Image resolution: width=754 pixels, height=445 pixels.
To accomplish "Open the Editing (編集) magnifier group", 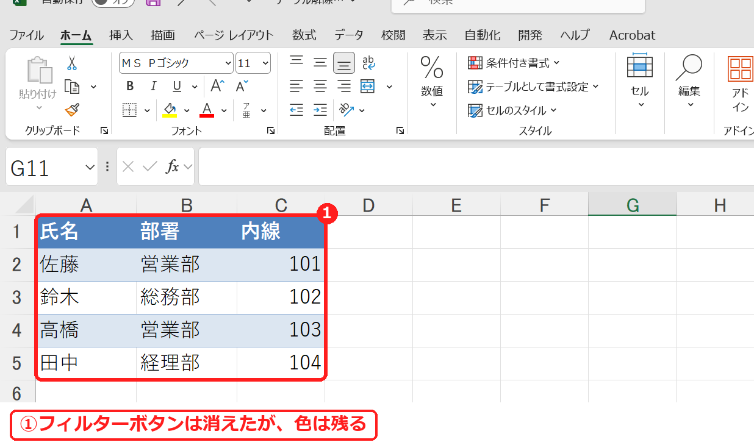I will pyautogui.click(x=689, y=81).
